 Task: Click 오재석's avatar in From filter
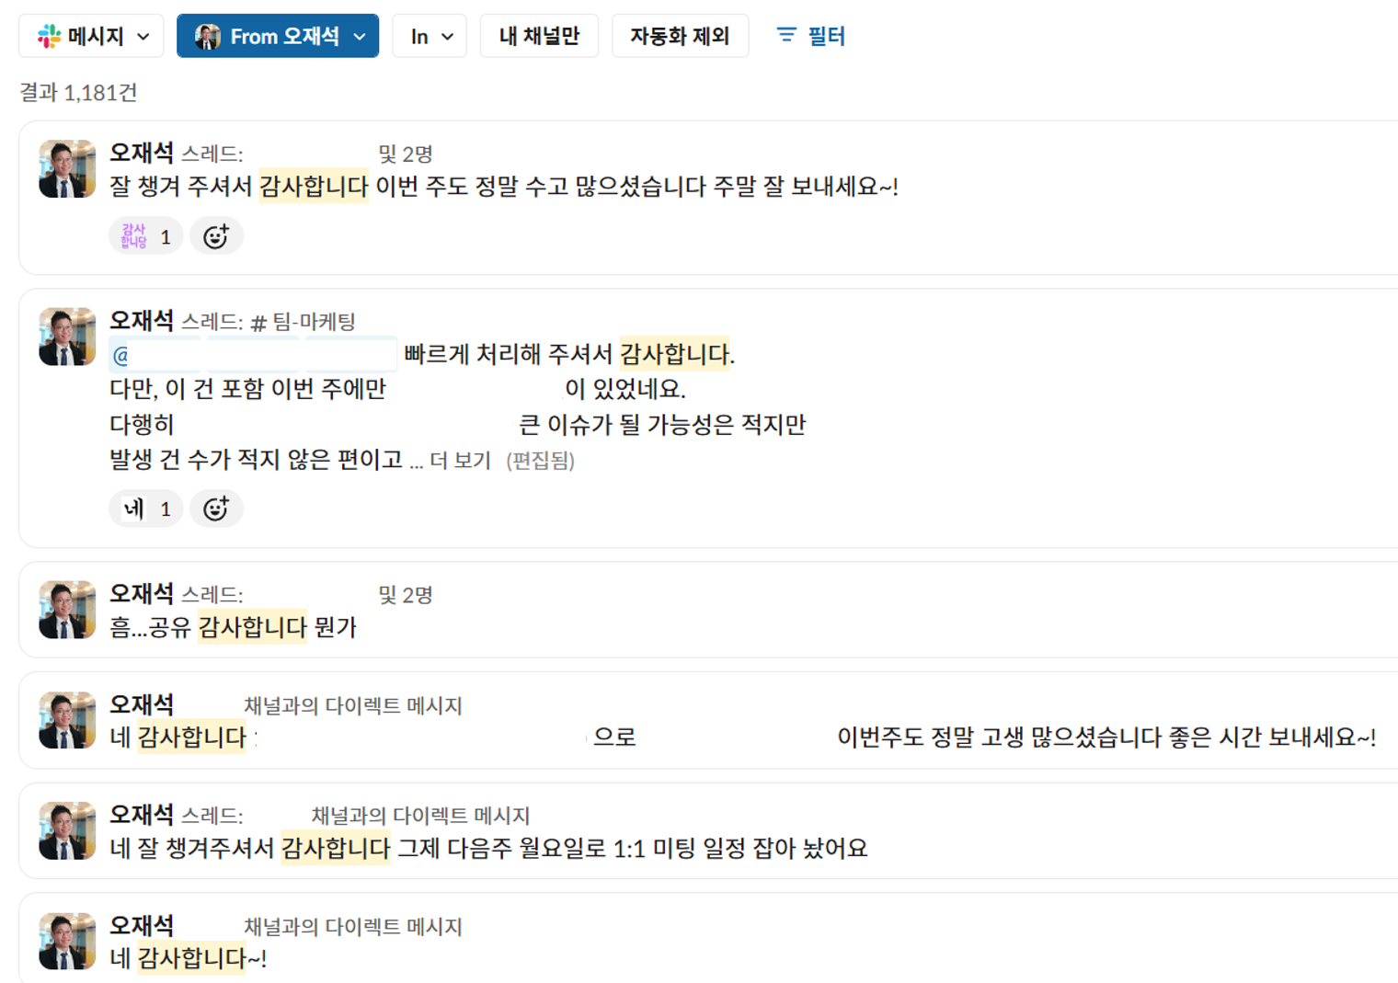tap(208, 37)
